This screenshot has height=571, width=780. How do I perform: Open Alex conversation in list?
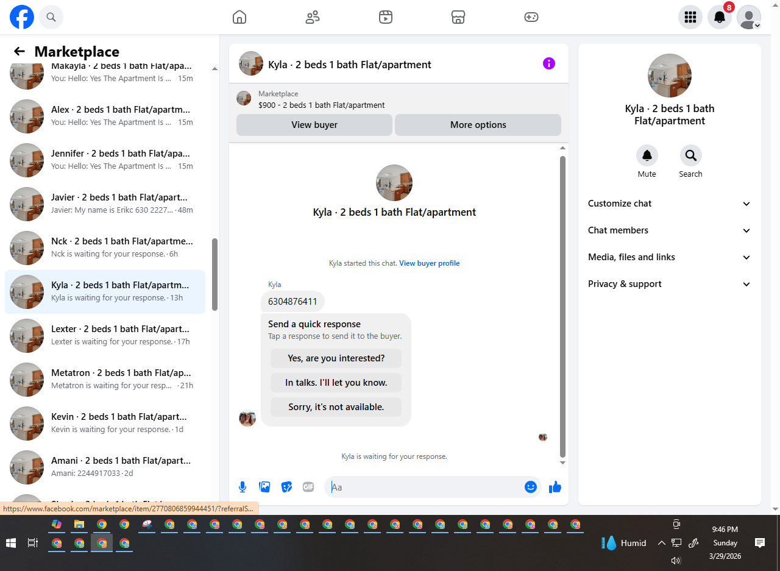(105, 116)
